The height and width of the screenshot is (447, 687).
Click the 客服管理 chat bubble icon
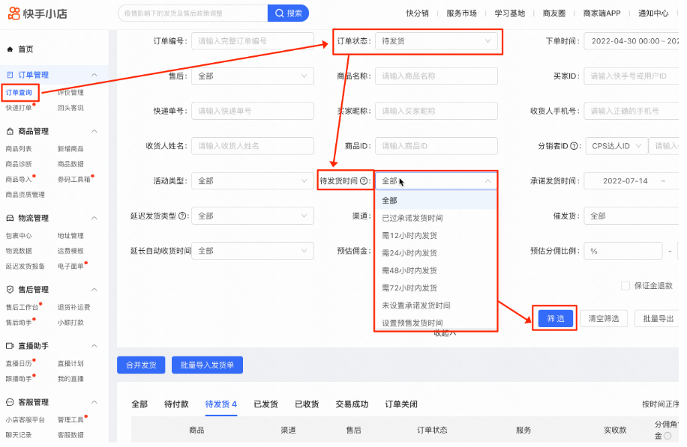point(9,401)
